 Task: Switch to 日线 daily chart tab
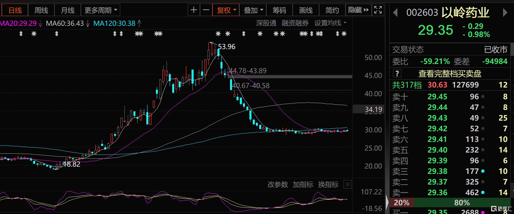(15, 10)
